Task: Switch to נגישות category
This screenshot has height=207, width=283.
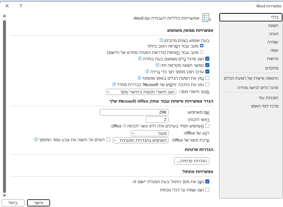Action: (251, 59)
